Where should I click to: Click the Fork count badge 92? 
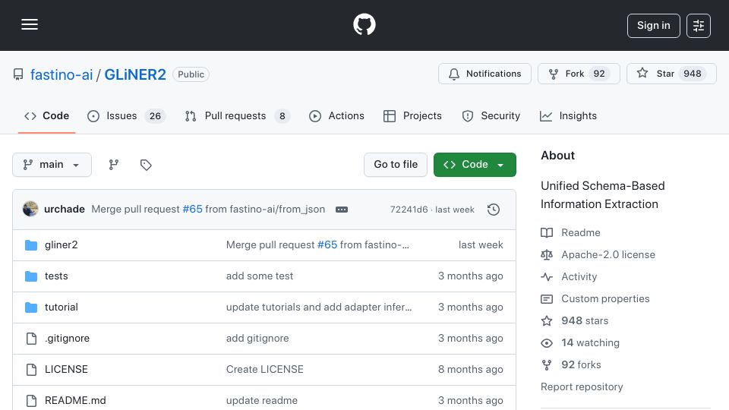pyautogui.click(x=599, y=74)
